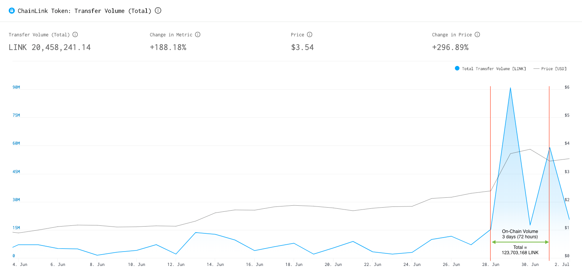Click the 22. Jun date label
The width and height of the screenshot is (582, 272).
pos(373,264)
